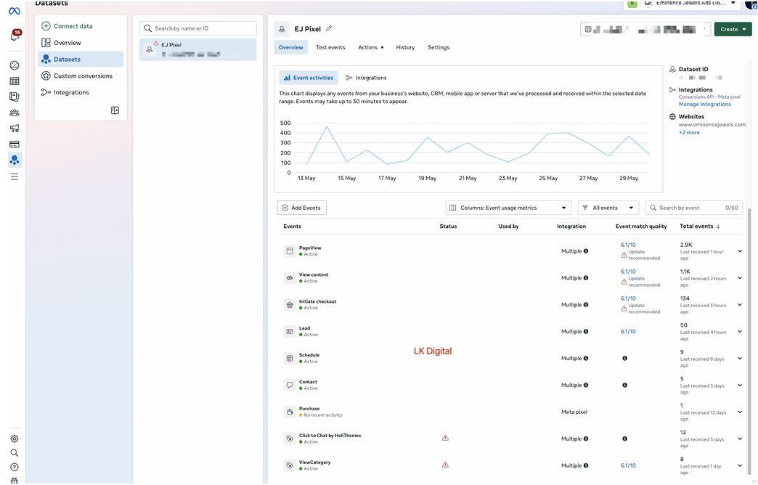Click the Lead event icon
This screenshot has height=485, width=758.
point(290,332)
